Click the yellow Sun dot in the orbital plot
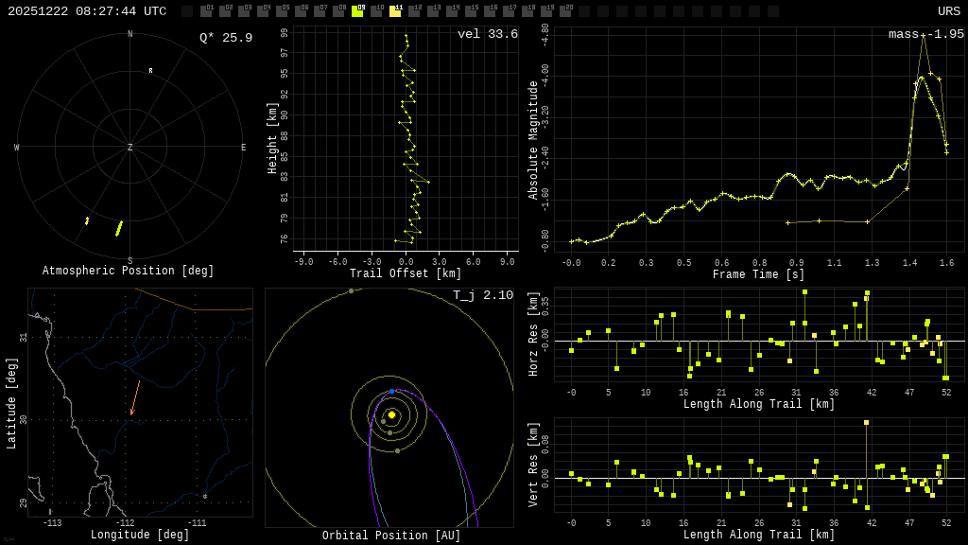Viewport: 968px width, 545px height. pos(391,414)
